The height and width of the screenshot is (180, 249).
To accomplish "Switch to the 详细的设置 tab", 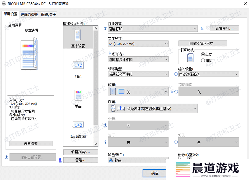I will (29, 15).
